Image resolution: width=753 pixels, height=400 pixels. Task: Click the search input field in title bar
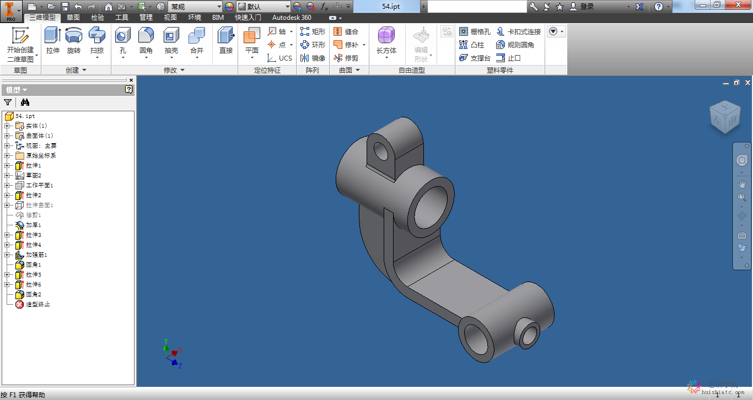coord(477,7)
